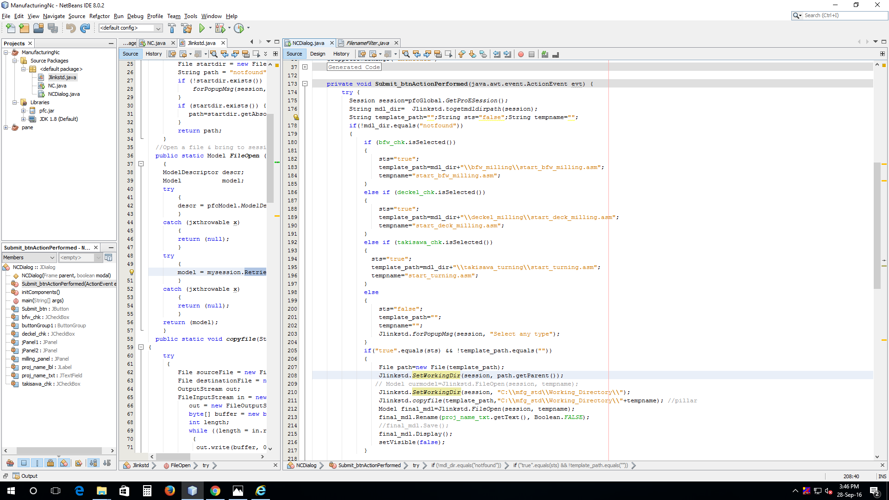Open Firefox from the Windows taskbar

(170, 491)
